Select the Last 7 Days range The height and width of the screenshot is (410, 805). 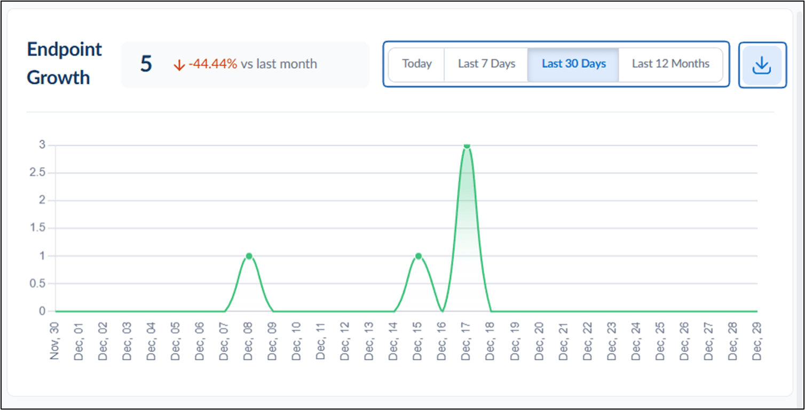click(x=486, y=65)
